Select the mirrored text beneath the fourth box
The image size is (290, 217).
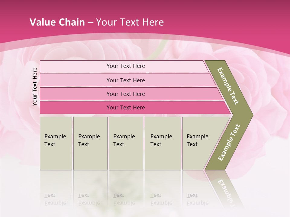pyautogui.click(x=161, y=199)
